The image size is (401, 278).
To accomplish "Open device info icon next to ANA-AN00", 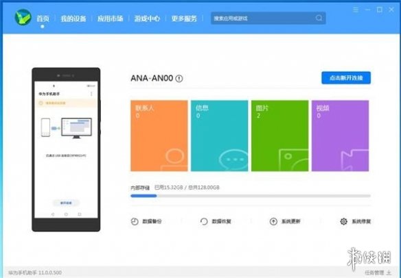I will click(179, 78).
